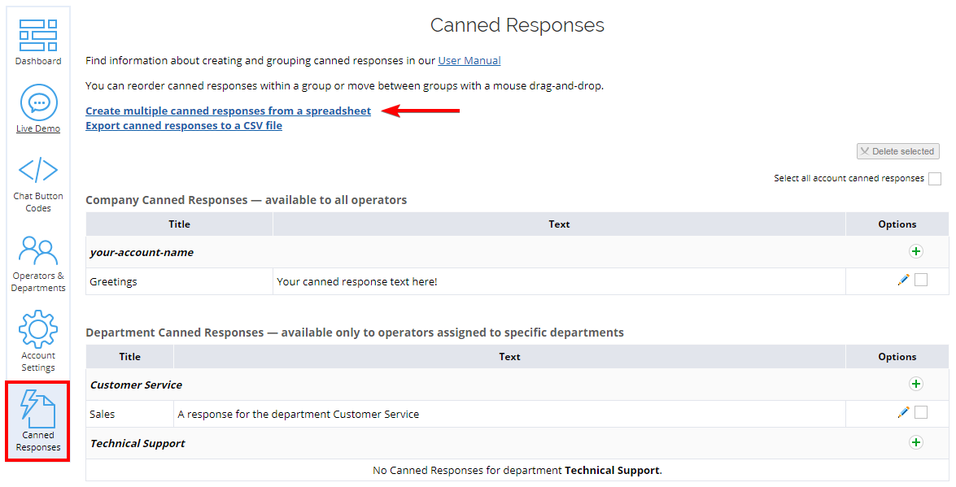Select the Dashboard icon in the sidebar
This screenshot has width=956, height=487.
coord(37,34)
